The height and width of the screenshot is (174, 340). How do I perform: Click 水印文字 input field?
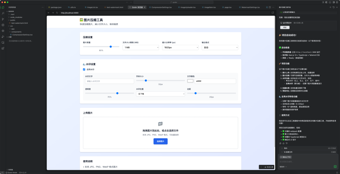point(110,81)
